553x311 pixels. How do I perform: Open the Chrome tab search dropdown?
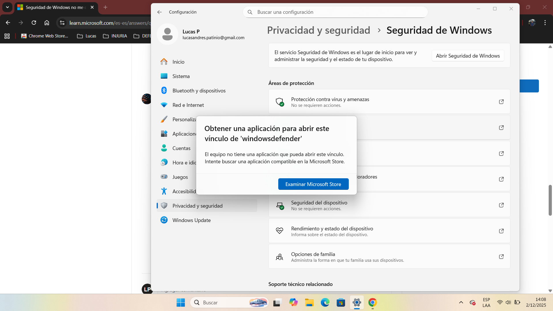point(7,7)
